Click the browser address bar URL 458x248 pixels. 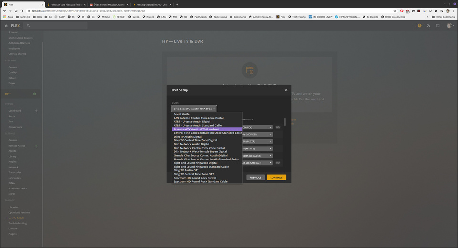coord(88,11)
